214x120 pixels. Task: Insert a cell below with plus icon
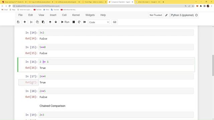[25, 22]
